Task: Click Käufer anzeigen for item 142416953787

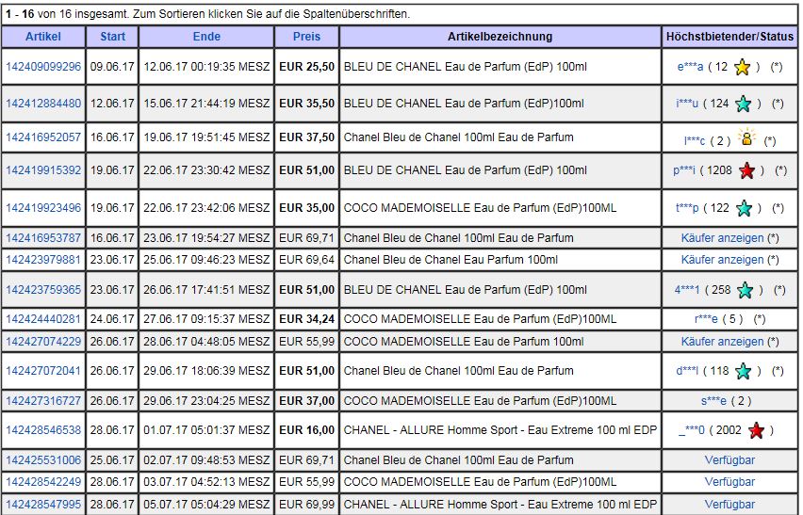Action: pyautogui.click(x=722, y=238)
